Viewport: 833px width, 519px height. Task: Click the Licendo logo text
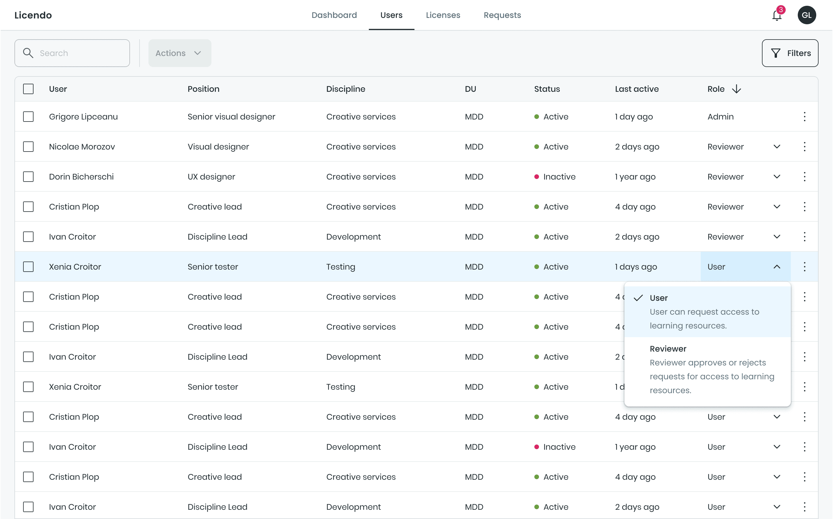tap(33, 15)
